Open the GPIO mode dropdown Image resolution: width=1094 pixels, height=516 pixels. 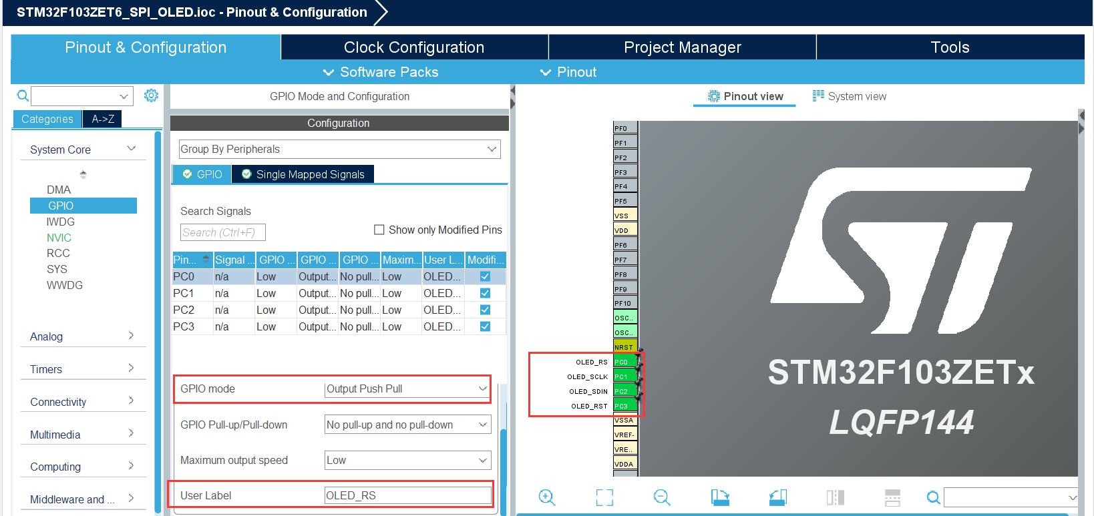tap(407, 389)
